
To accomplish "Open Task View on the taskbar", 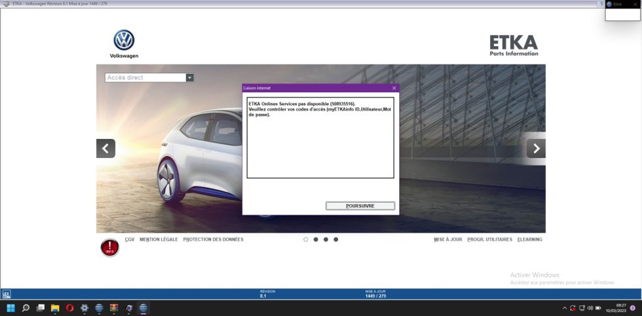I will (40, 308).
